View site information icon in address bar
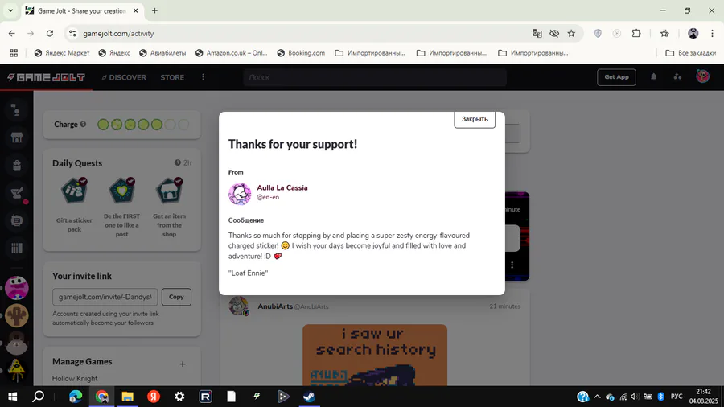 pyautogui.click(x=72, y=33)
